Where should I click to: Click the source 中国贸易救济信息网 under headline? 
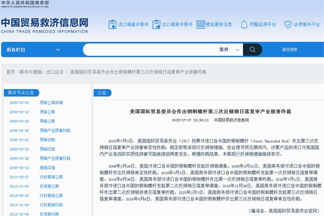(x=231, y=120)
